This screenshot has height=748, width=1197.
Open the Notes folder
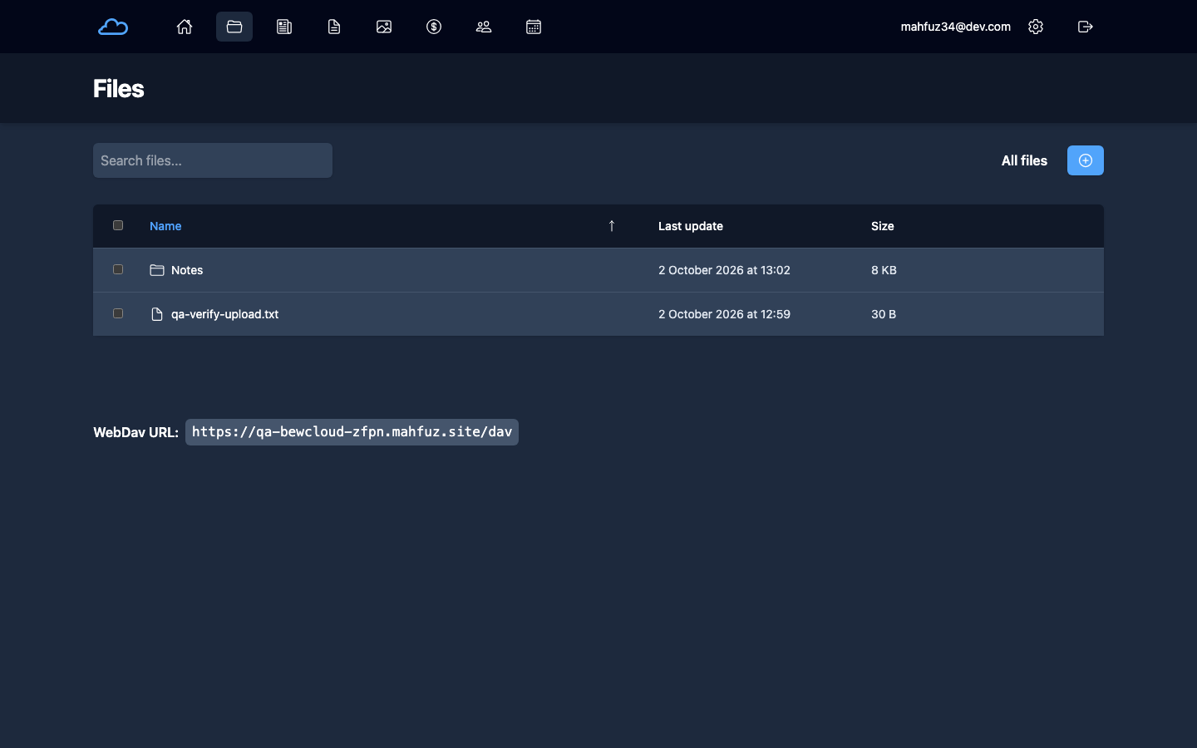[x=187, y=270]
